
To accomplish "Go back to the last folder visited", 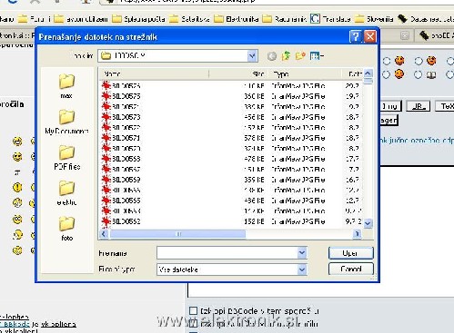I will coord(272,56).
